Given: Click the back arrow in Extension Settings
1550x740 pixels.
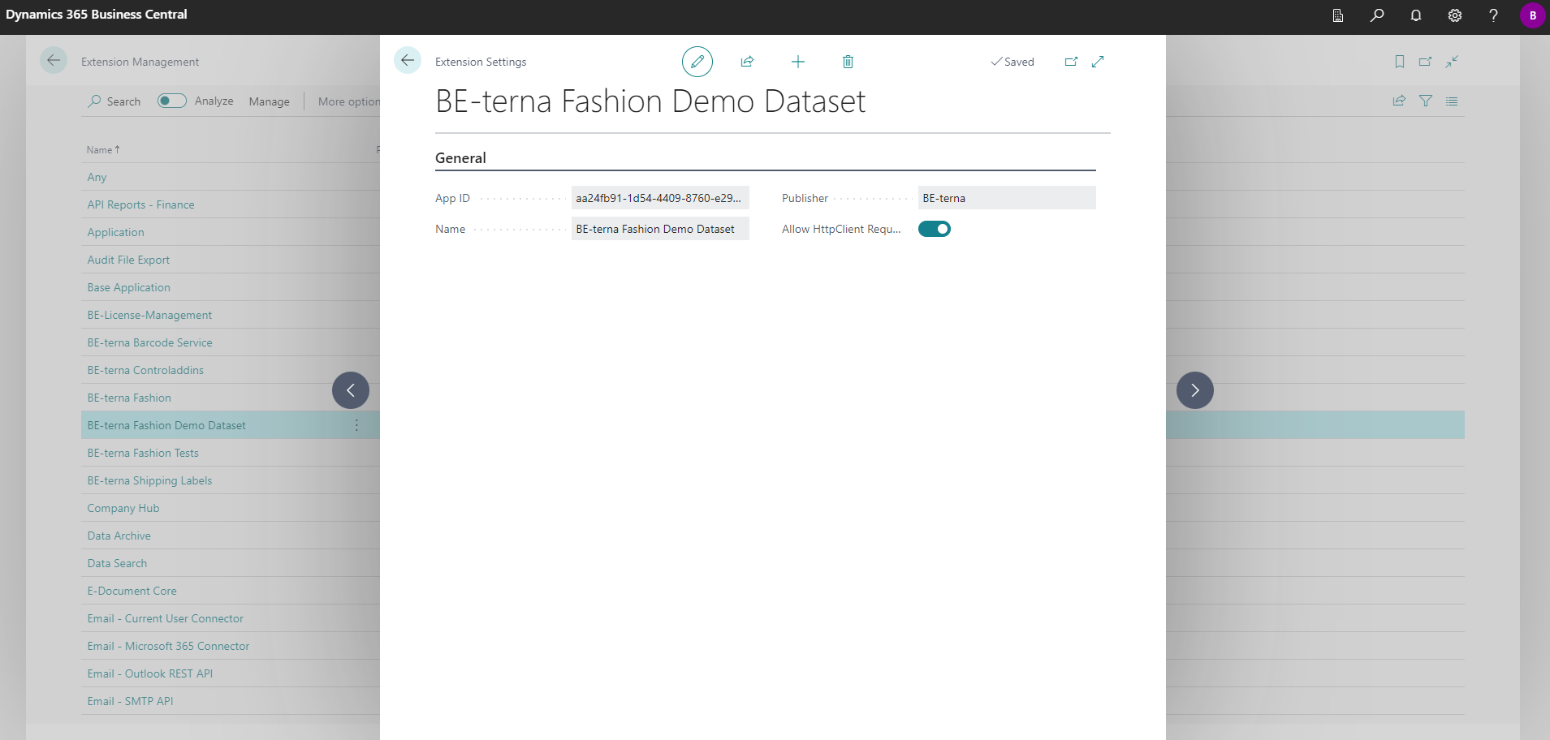Looking at the screenshot, I should click(x=408, y=61).
